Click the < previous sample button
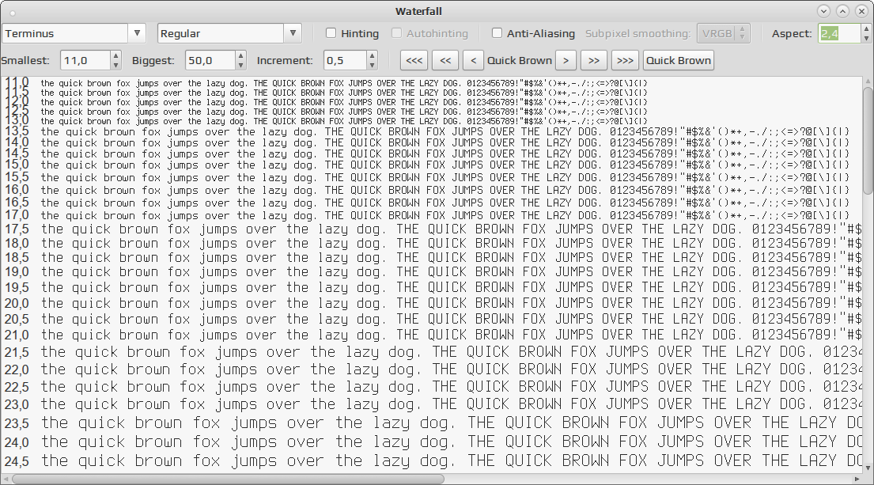Screen dimensions: 874x485 pos(473,60)
